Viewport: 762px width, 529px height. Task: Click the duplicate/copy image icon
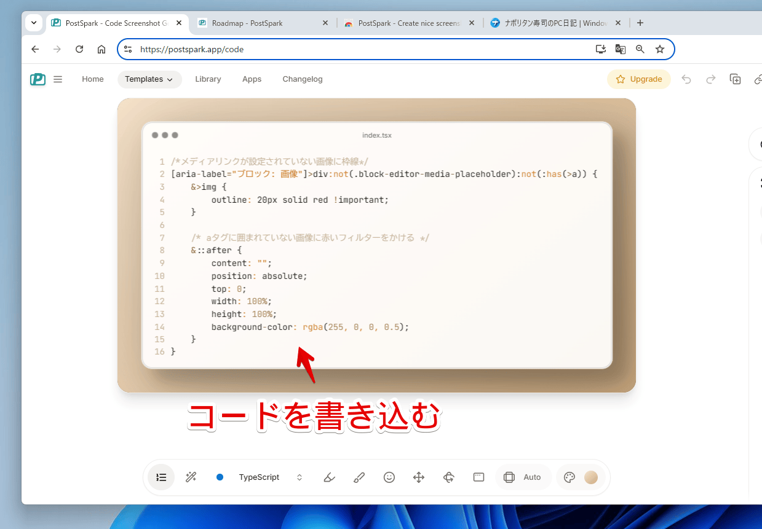(735, 79)
